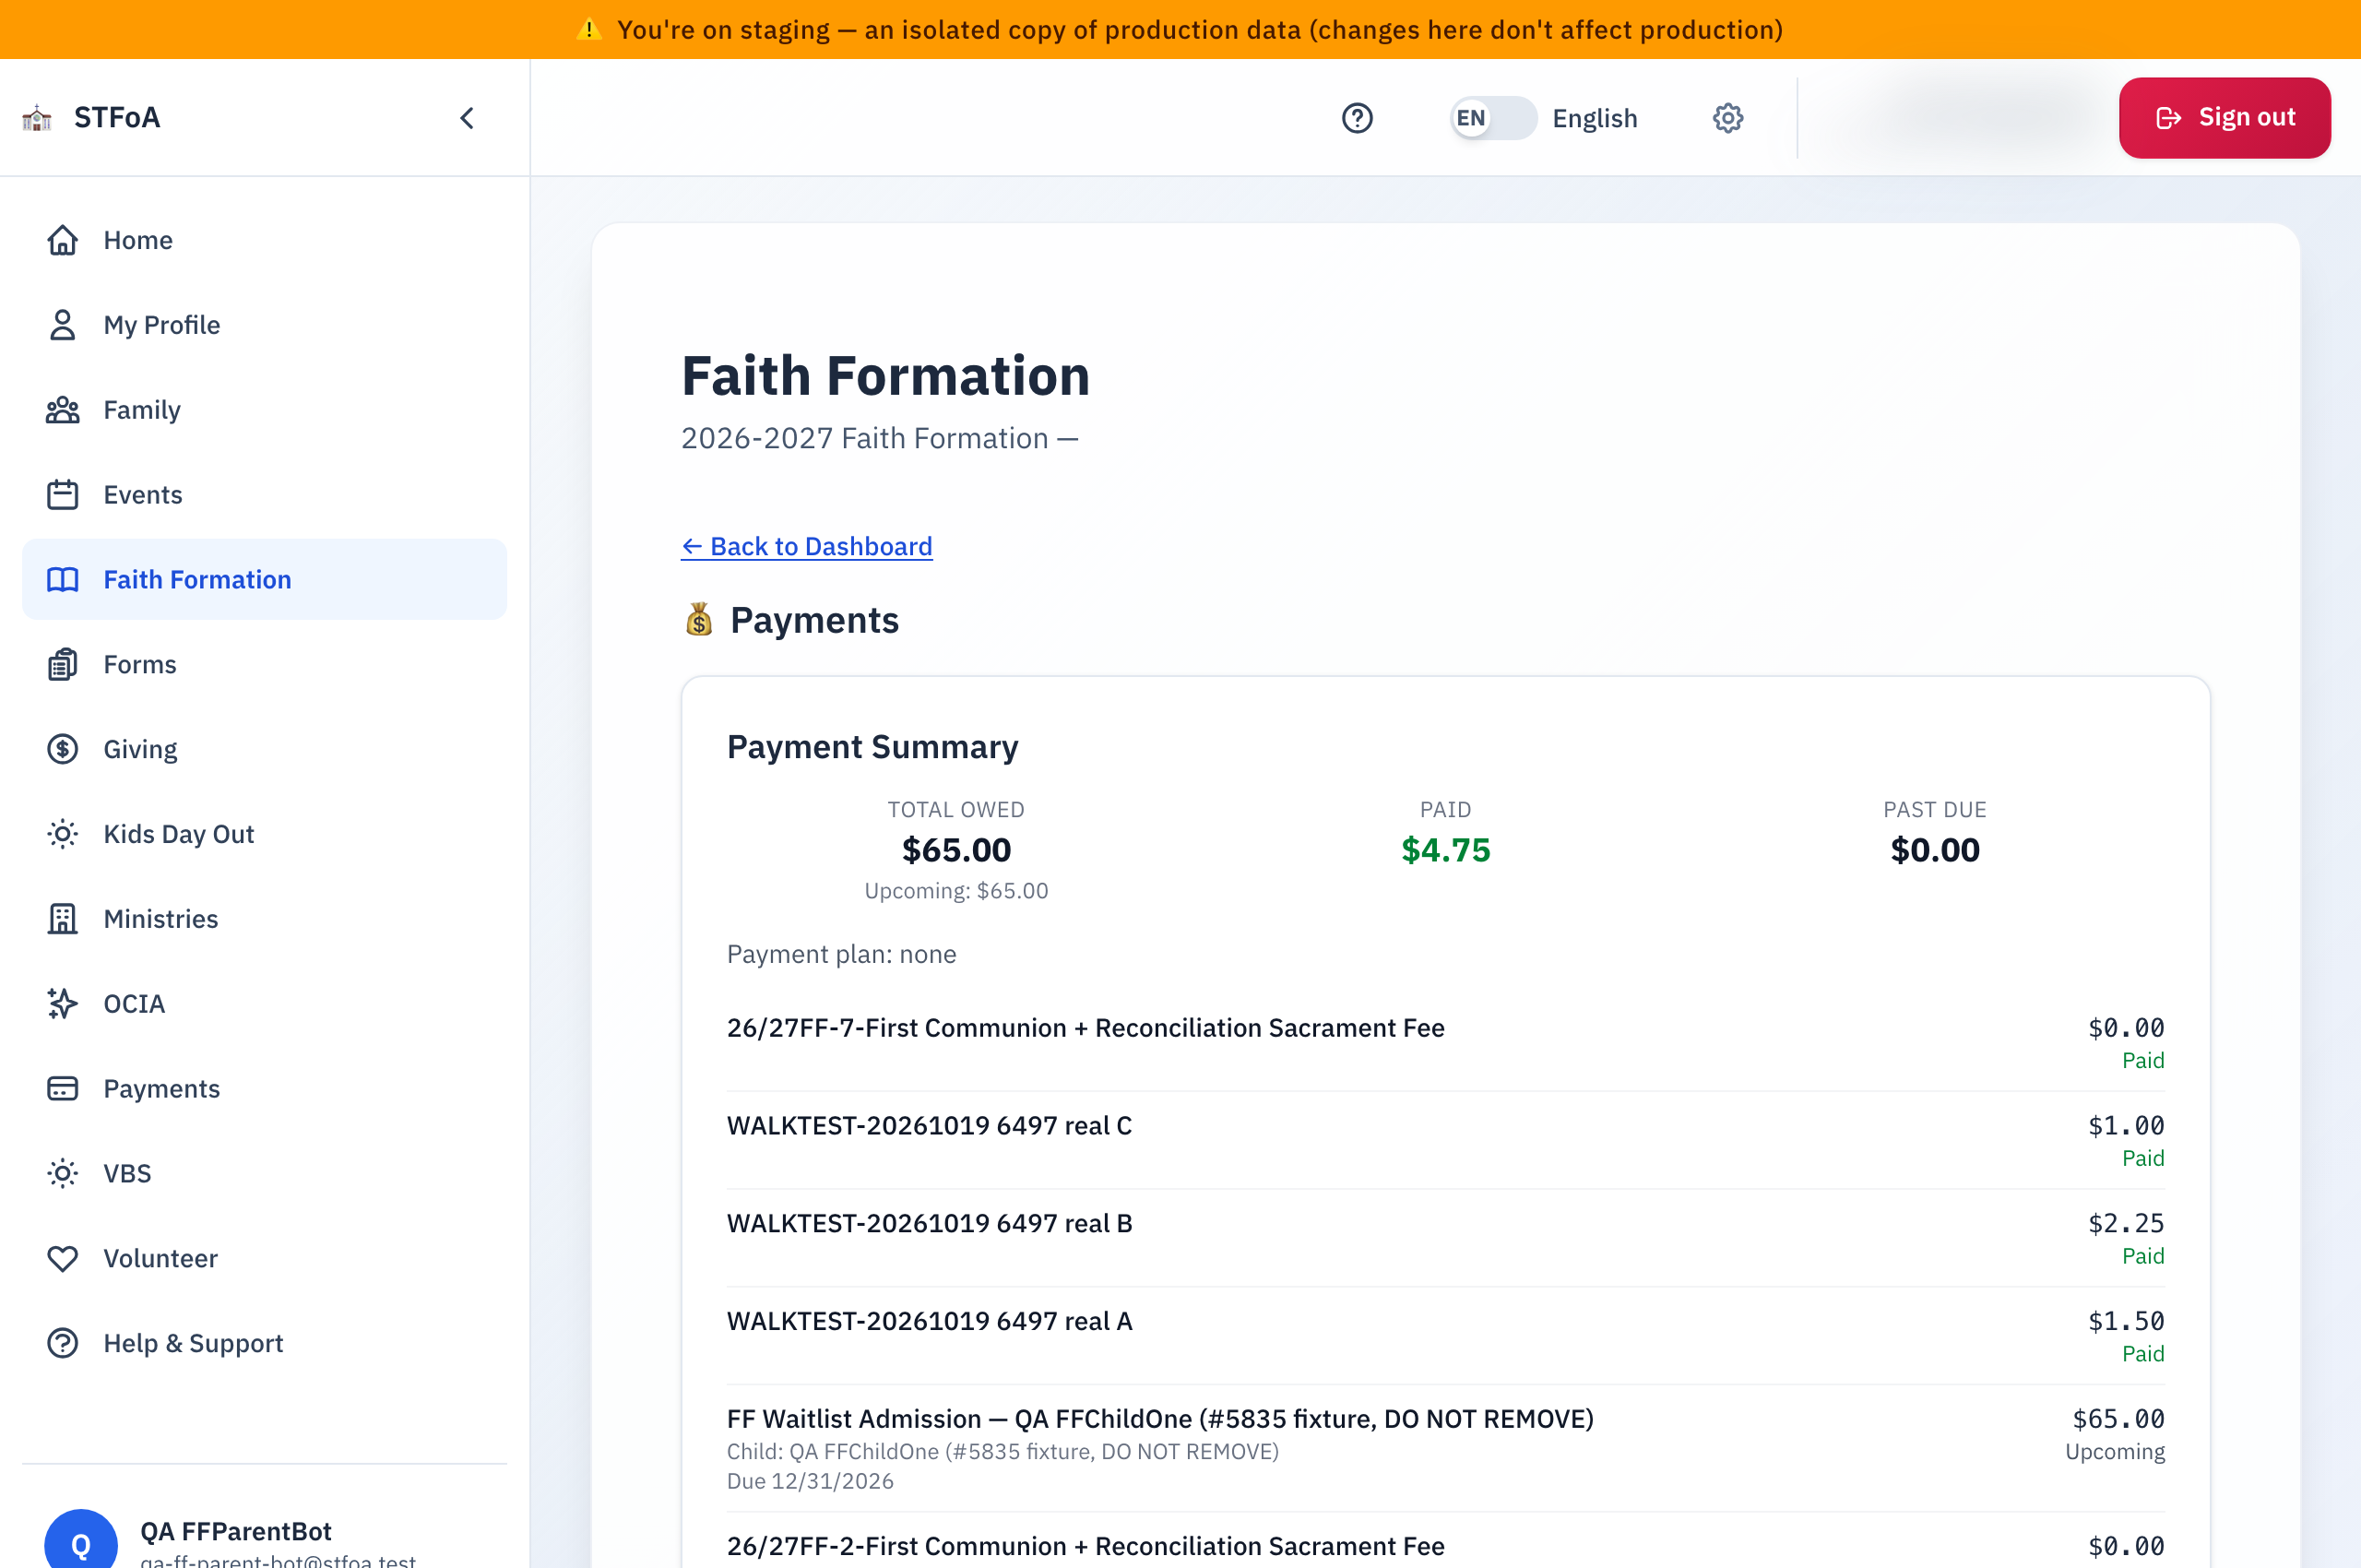
Task: Open the Family section
Action: coord(264,410)
